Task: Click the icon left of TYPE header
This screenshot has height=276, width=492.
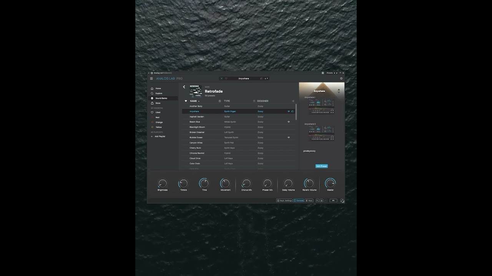Action: (220, 101)
